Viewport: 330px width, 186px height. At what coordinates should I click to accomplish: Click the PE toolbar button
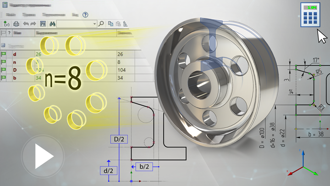(43, 24)
